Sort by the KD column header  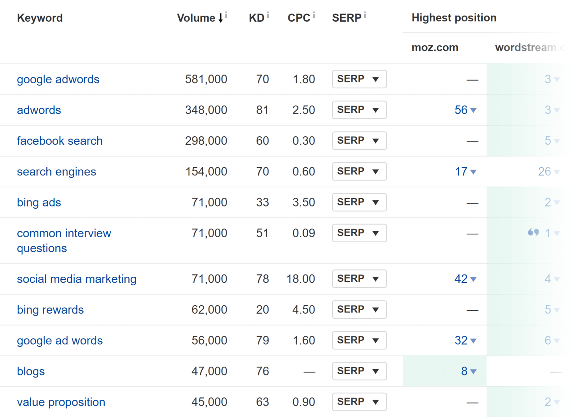pyautogui.click(x=257, y=18)
